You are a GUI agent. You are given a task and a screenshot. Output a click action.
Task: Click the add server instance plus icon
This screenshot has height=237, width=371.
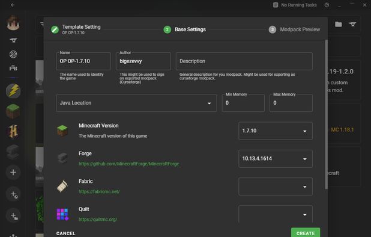[13, 194]
